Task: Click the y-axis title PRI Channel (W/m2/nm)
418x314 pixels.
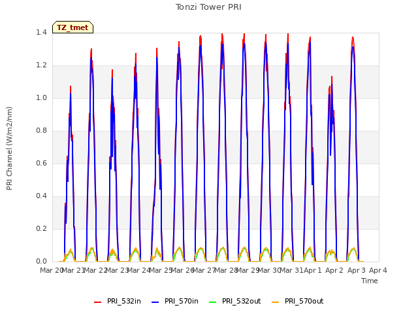Action: [9, 148]
